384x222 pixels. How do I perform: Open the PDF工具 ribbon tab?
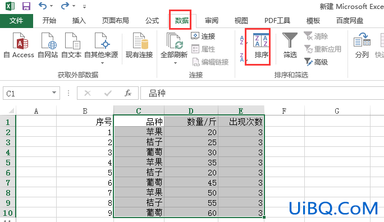pos(277,21)
